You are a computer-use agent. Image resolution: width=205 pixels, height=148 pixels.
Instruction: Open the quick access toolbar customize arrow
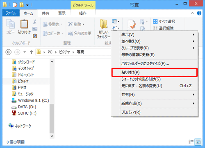coord(27,5)
